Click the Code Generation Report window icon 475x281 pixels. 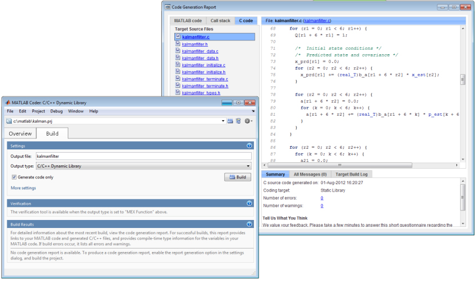coord(168,7)
